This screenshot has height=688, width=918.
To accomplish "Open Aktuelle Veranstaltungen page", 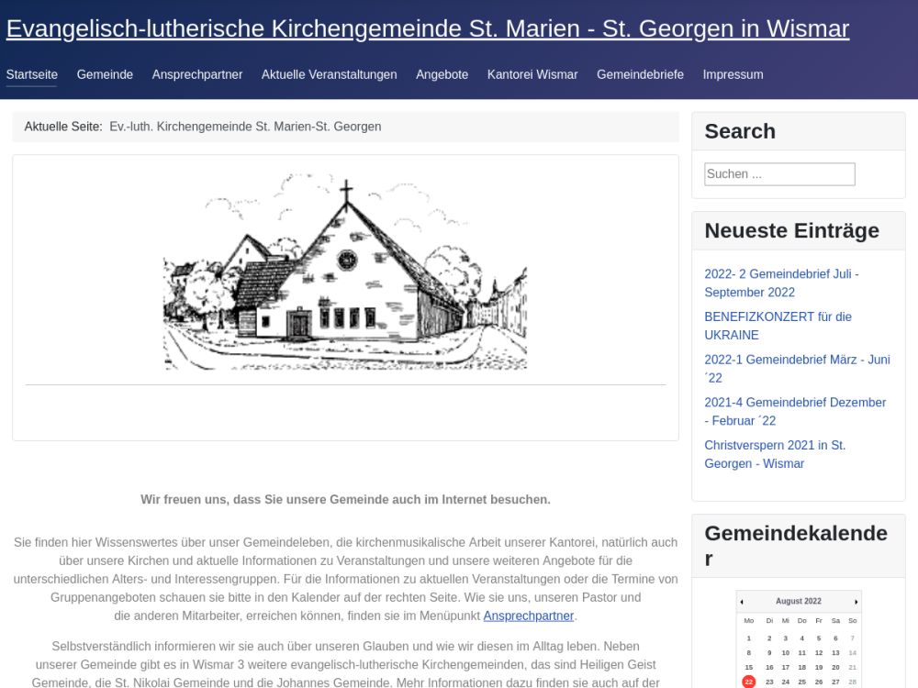I will pyautogui.click(x=329, y=74).
